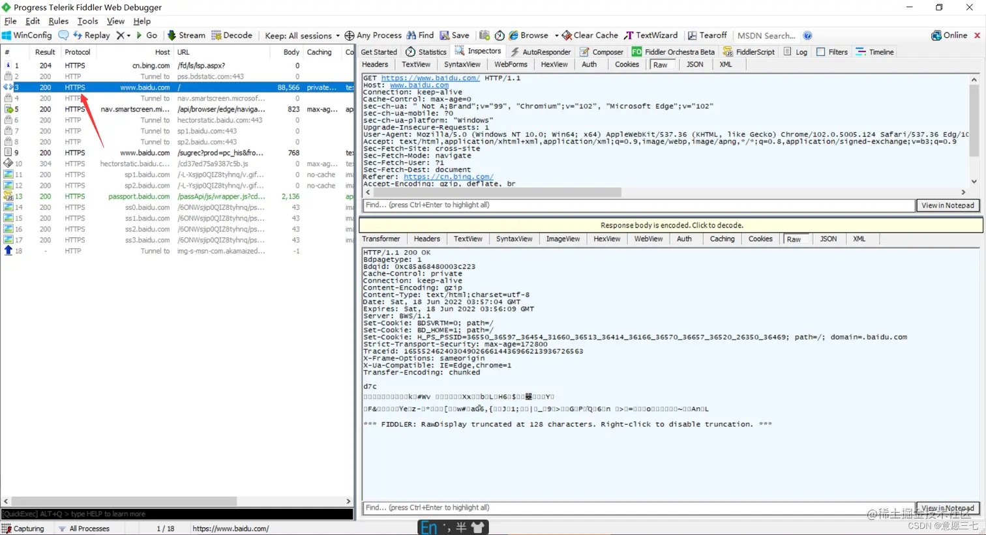Viewport: 986px width, 535px height.
Task: Open the Edit menu
Action: (x=33, y=21)
